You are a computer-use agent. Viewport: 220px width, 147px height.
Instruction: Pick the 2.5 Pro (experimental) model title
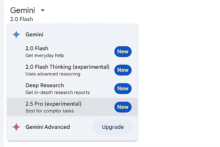click(x=53, y=104)
